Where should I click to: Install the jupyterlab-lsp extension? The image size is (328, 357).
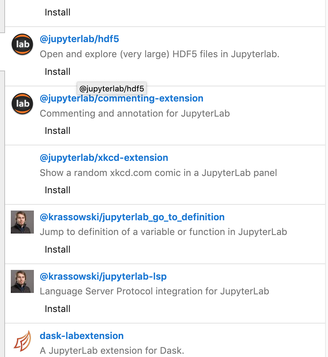tap(57, 309)
